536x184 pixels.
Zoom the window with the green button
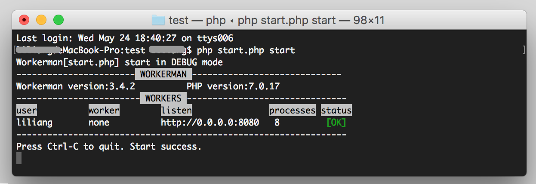pos(58,20)
